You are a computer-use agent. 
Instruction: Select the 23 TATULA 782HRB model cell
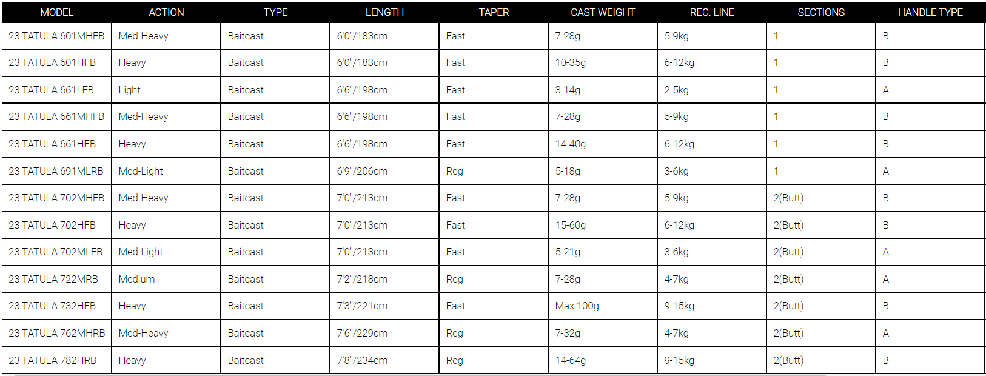coord(57,361)
